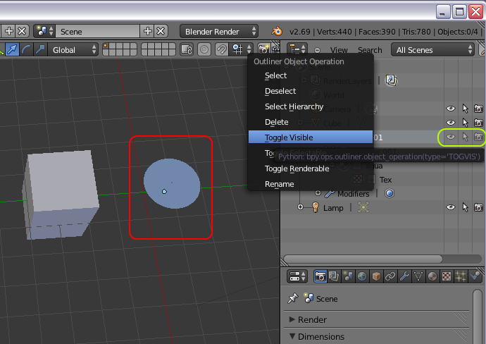The width and height of the screenshot is (486, 344).
Task: Toggle renderability camera for Camera row
Action: coord(478,109)
